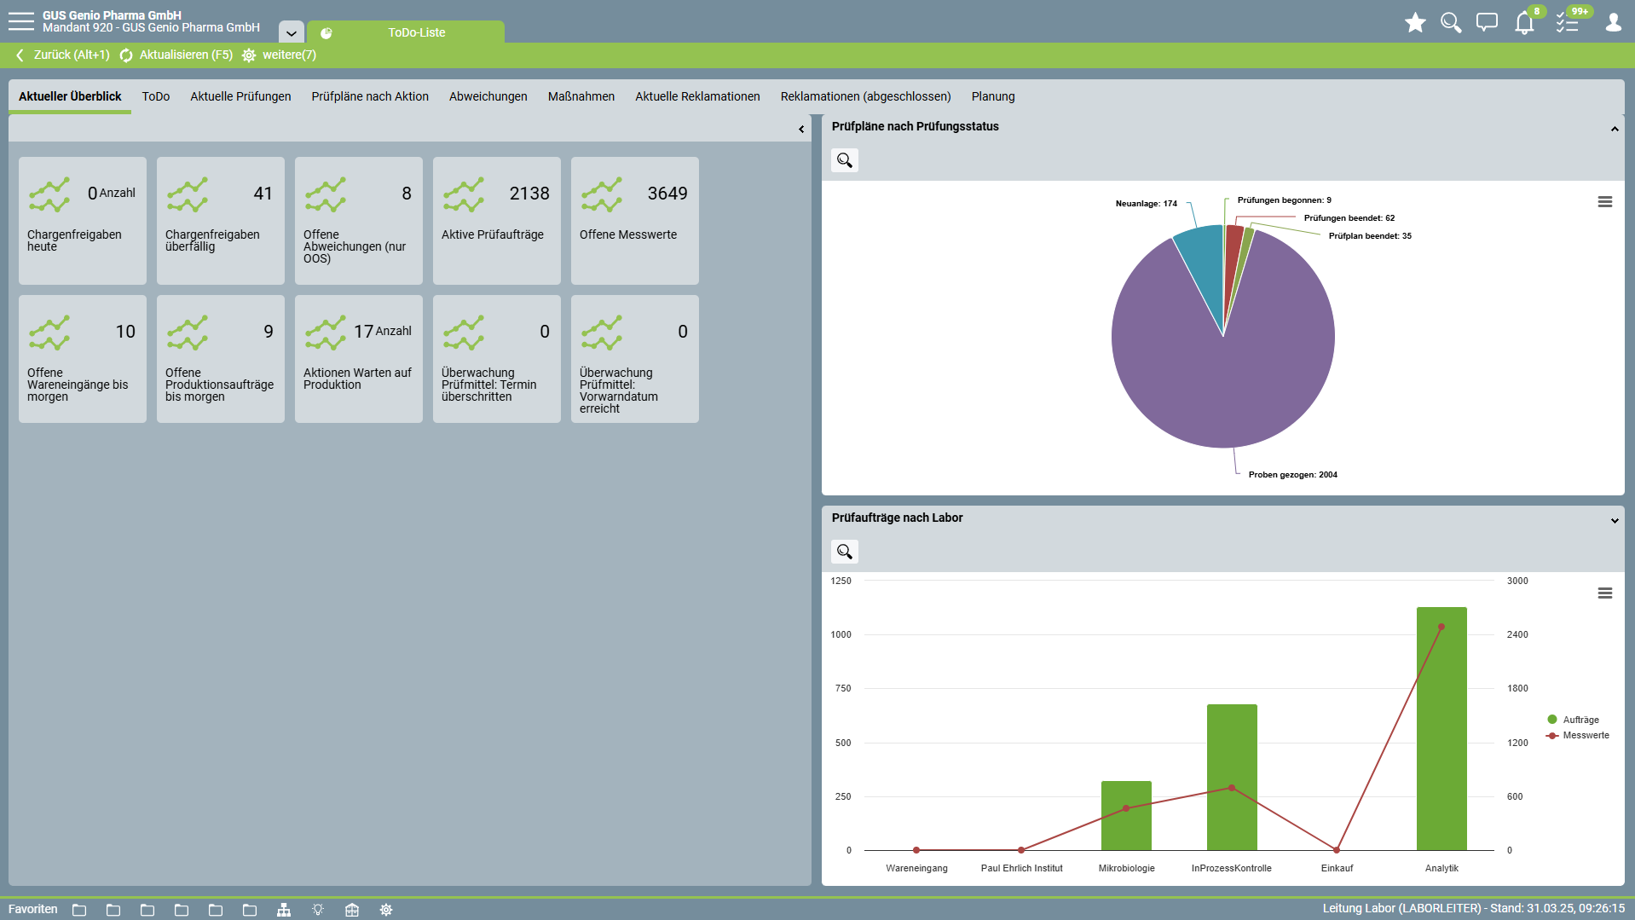Toggle Aufträge series in chart legend
The height and width of the screenshot is (920, 1635).
[x=1580, y=720]
